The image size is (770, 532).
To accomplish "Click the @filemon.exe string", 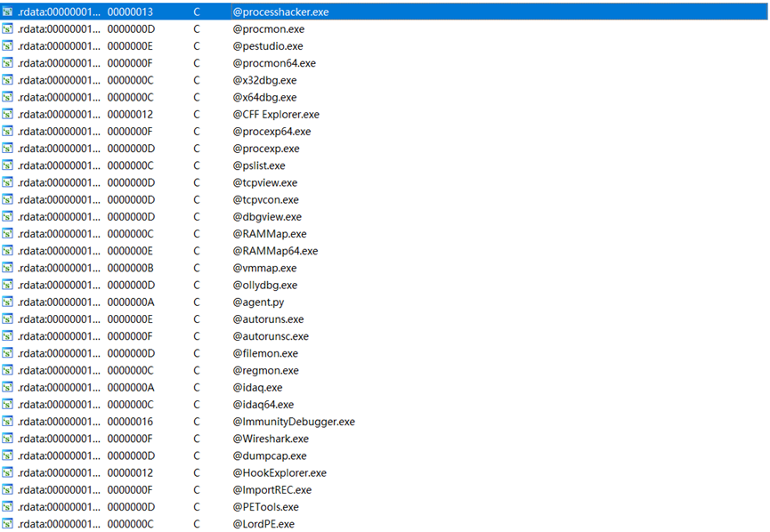I will pyautogui.click(x=265, y=353).
